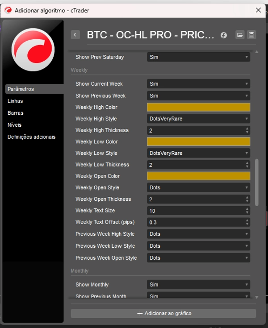Click the load parameters folder icon
The height and width of the screenshot is (328, 268).
(240, 35)
